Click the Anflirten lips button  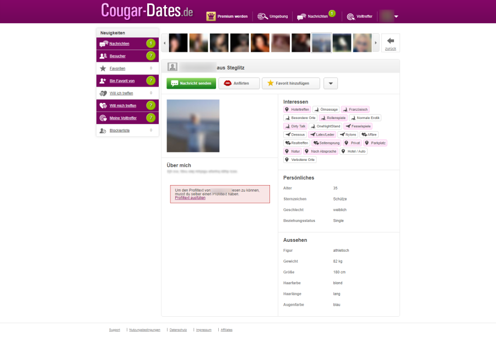239,84
